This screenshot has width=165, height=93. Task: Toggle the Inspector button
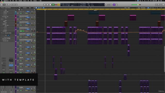click(x=4, y=5)
